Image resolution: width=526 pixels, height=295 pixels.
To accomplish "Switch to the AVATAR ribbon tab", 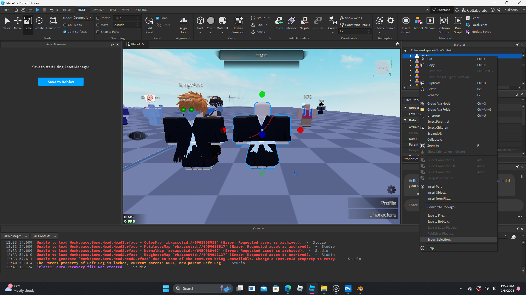I will [98, 10].
